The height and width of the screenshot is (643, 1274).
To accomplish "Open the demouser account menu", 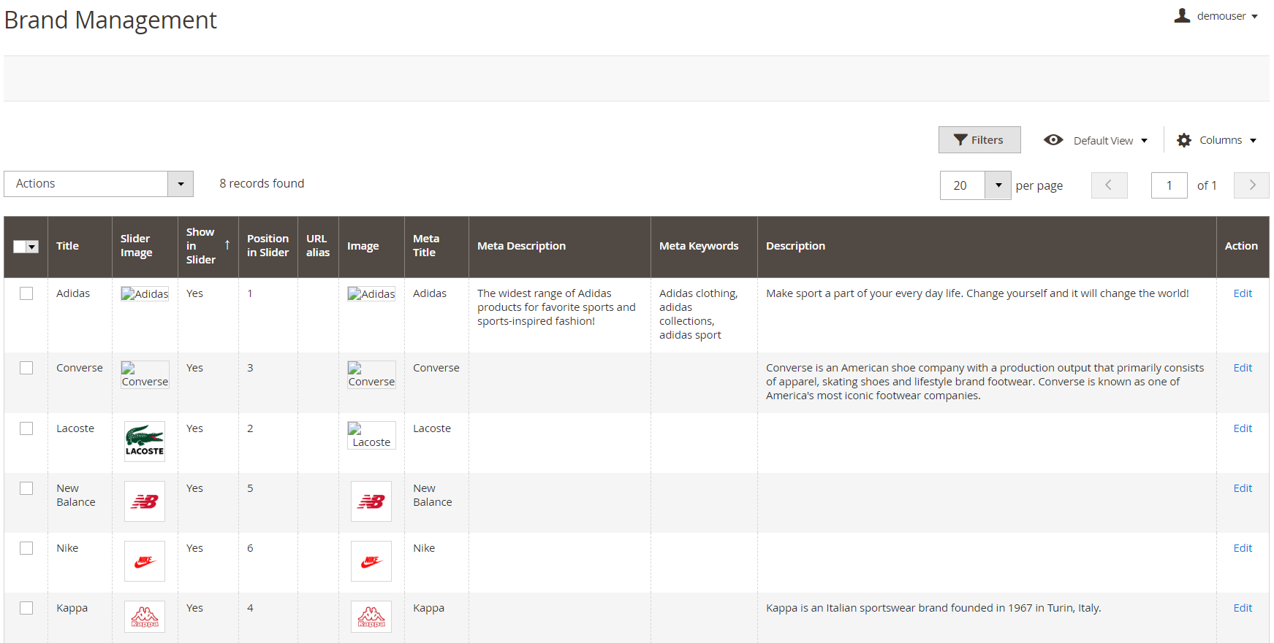I will click(x=1216, y=16).
